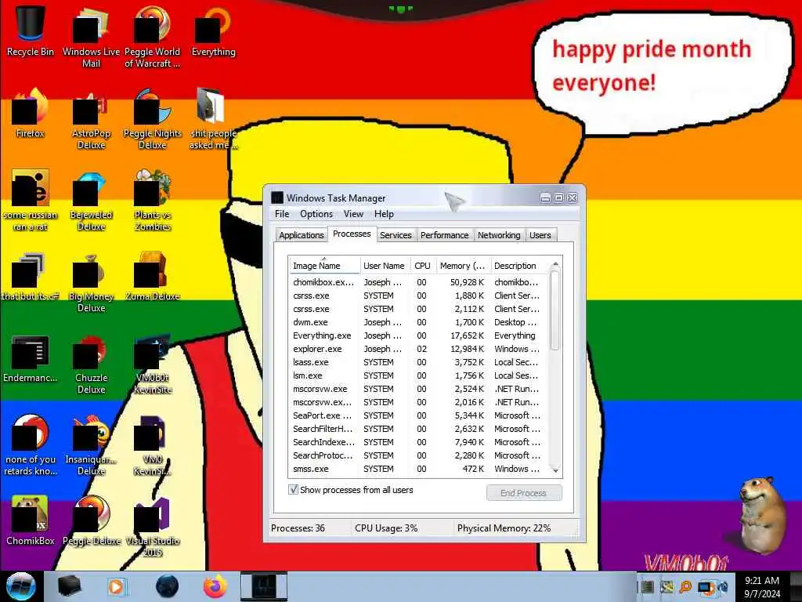Image resolution: width=802 pixels, height=602 pixels.
Task: Select the SearchProtoc... process row
Action: tap(418, 455)
